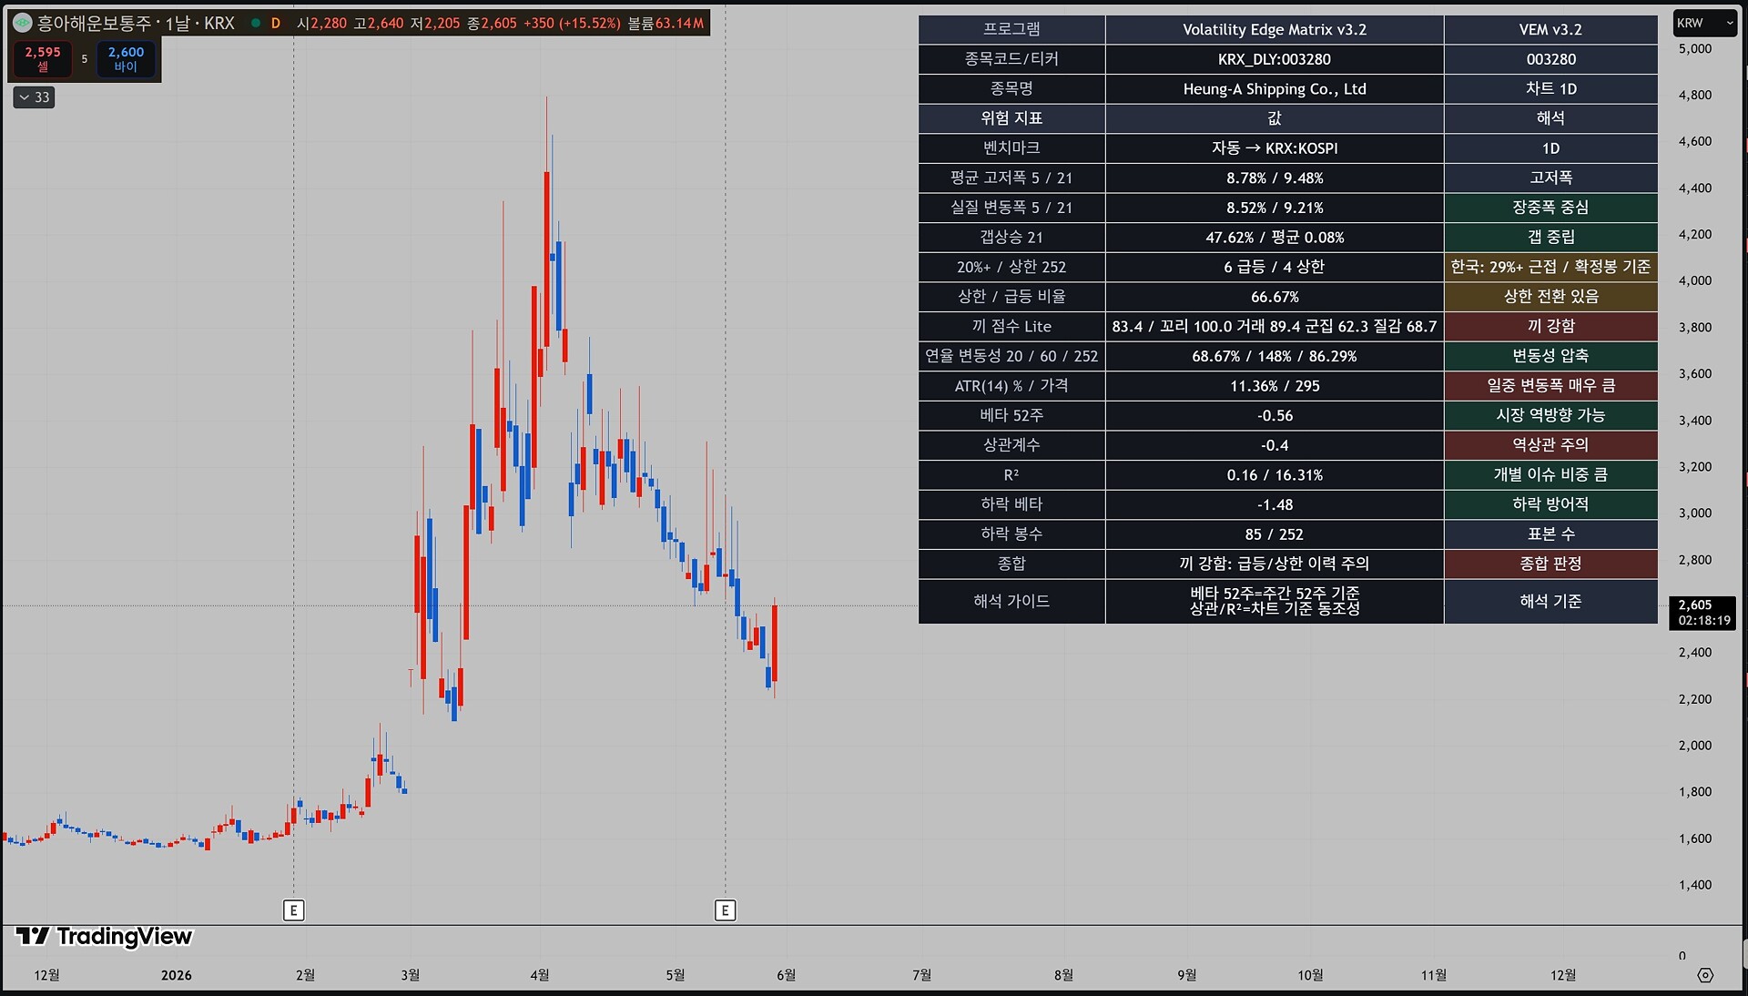Click the 볼륨 63.14M volume value
The height and width of the screenshot is (996, 1748).
point(666,23)
